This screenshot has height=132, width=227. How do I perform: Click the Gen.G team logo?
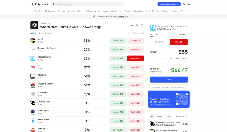pyautogui.click(x=33, y=41)
